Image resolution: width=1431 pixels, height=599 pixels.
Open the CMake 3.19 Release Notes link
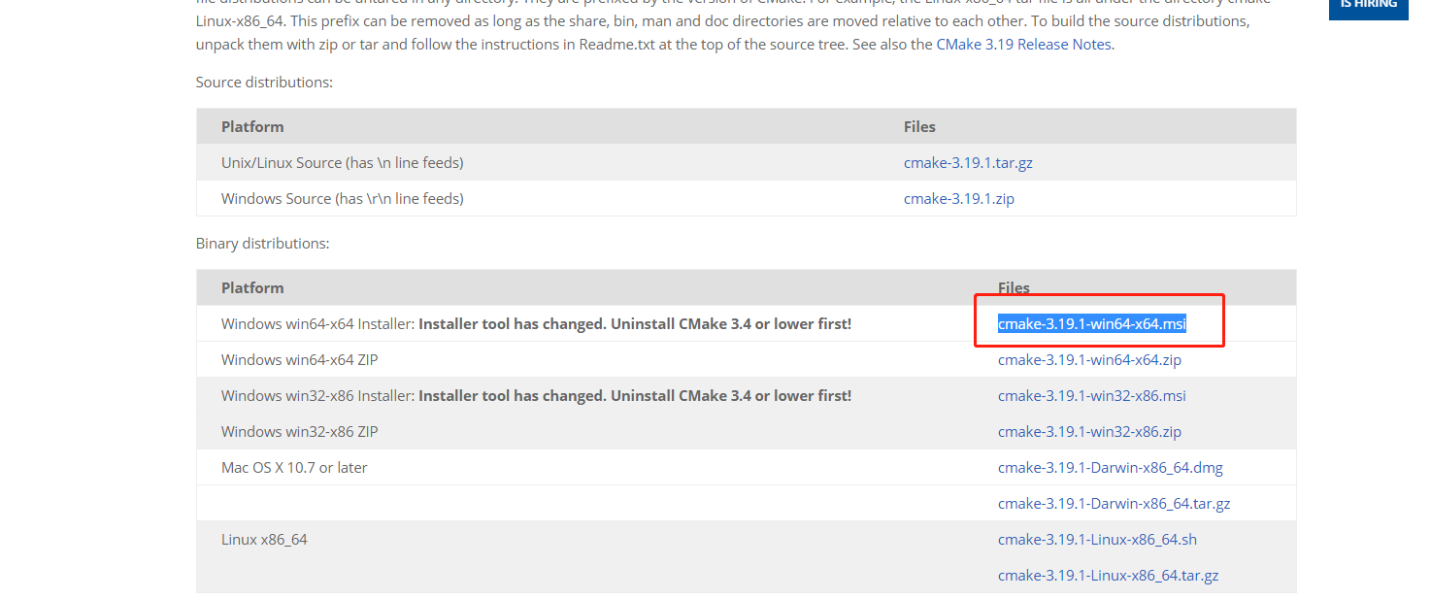click(1023, 45)
